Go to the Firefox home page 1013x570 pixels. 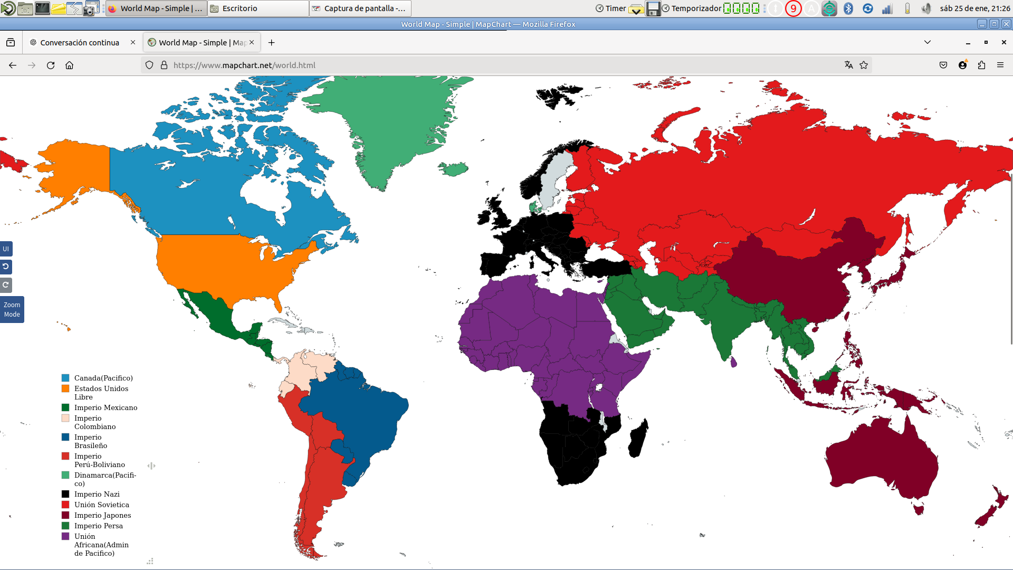pos(69,65)
